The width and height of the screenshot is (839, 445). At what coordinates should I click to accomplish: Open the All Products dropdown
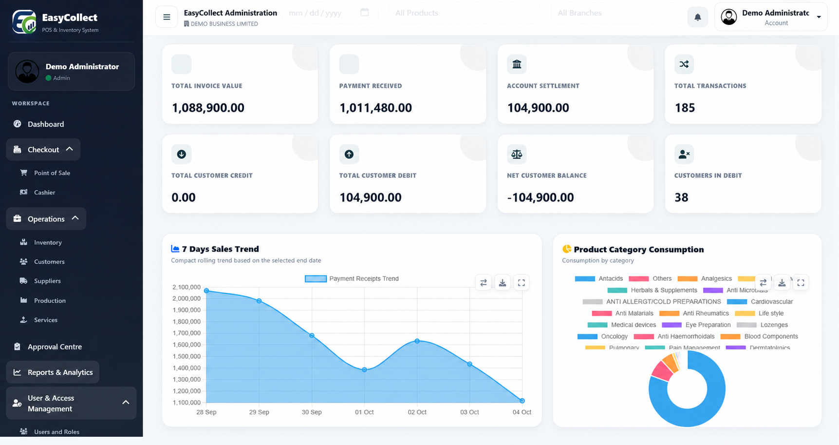[465, 13]
